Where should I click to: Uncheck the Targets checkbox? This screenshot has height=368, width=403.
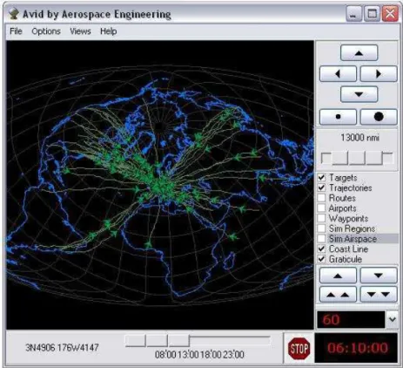click(x=321, y=177)
